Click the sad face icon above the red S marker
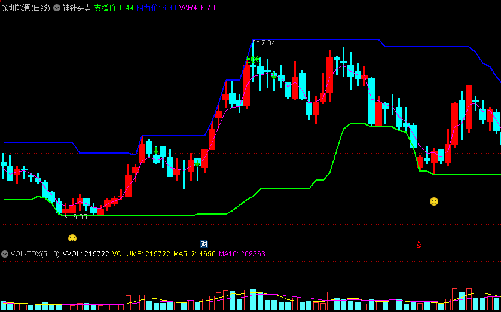 [x=434, y=201]
